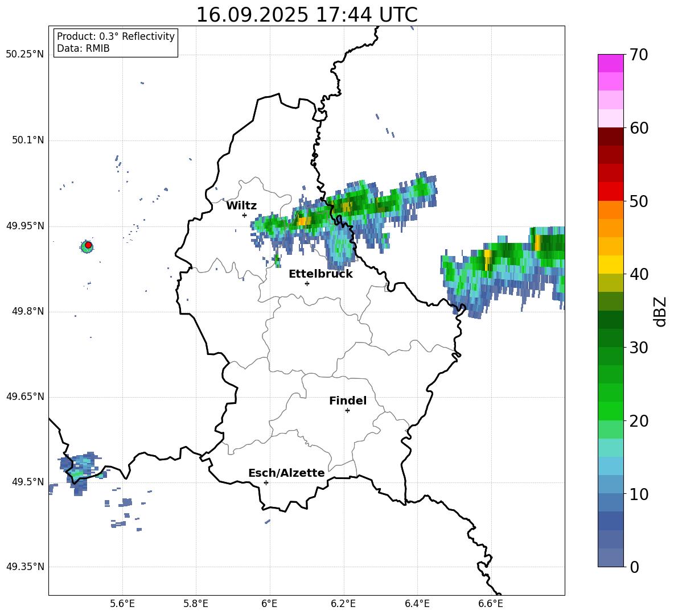Click the 49.8°N latitude label
This screenshot has height=615, width=674.
[28, 311]
